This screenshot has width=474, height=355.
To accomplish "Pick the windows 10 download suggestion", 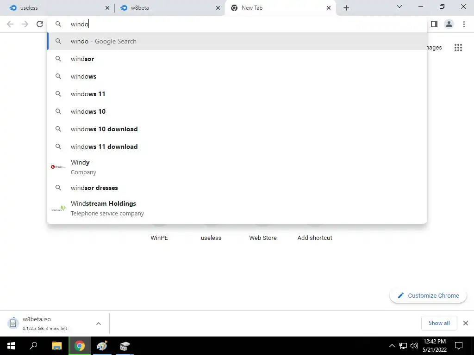I will click(x=237, y=129).
